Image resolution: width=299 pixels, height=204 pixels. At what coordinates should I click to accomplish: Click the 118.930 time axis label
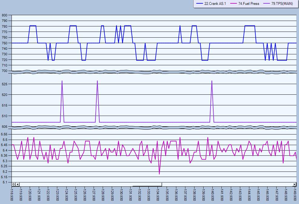12,195
